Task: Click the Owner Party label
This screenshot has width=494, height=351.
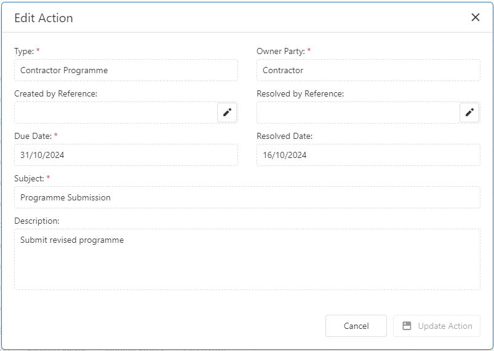Action: coord(281,51)
